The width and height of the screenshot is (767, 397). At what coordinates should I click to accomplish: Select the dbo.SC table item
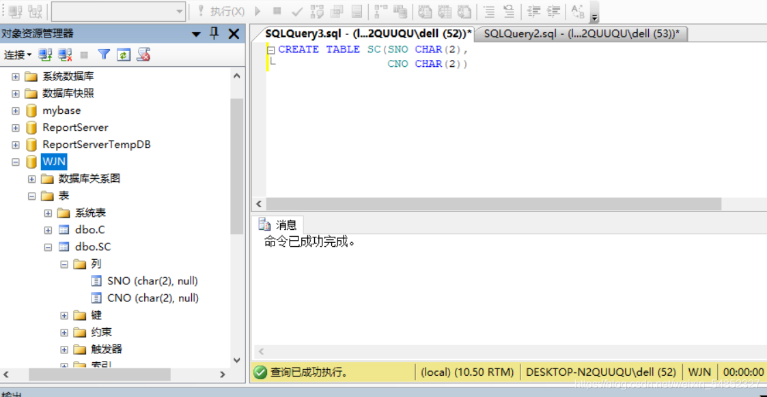click(93, 247)
